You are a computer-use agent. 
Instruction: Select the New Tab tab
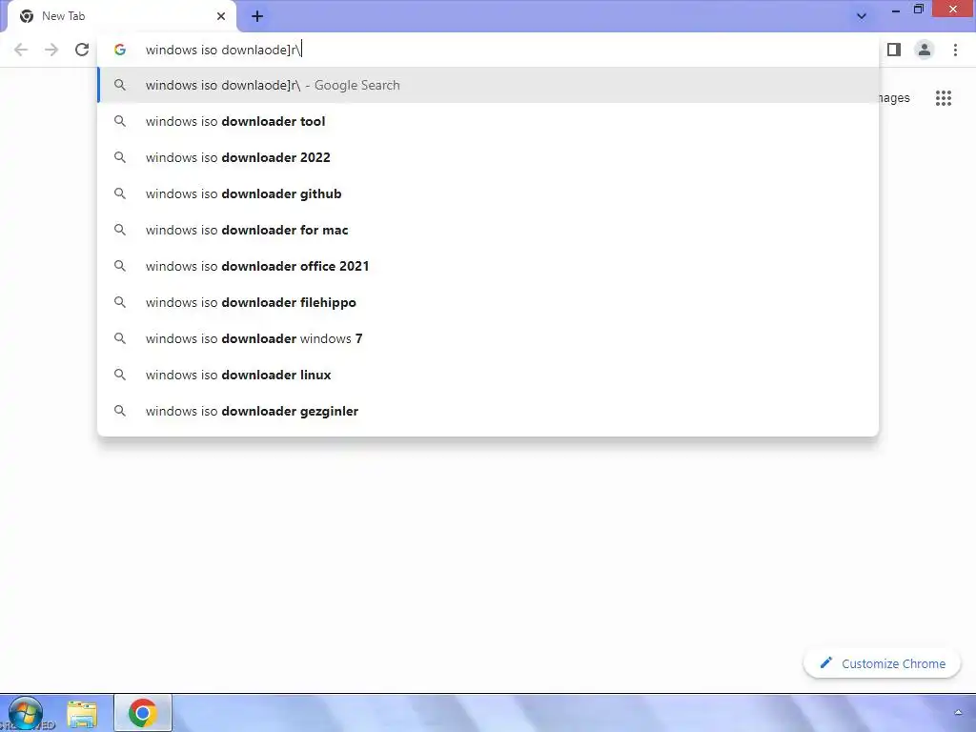(x=121, y=16)
